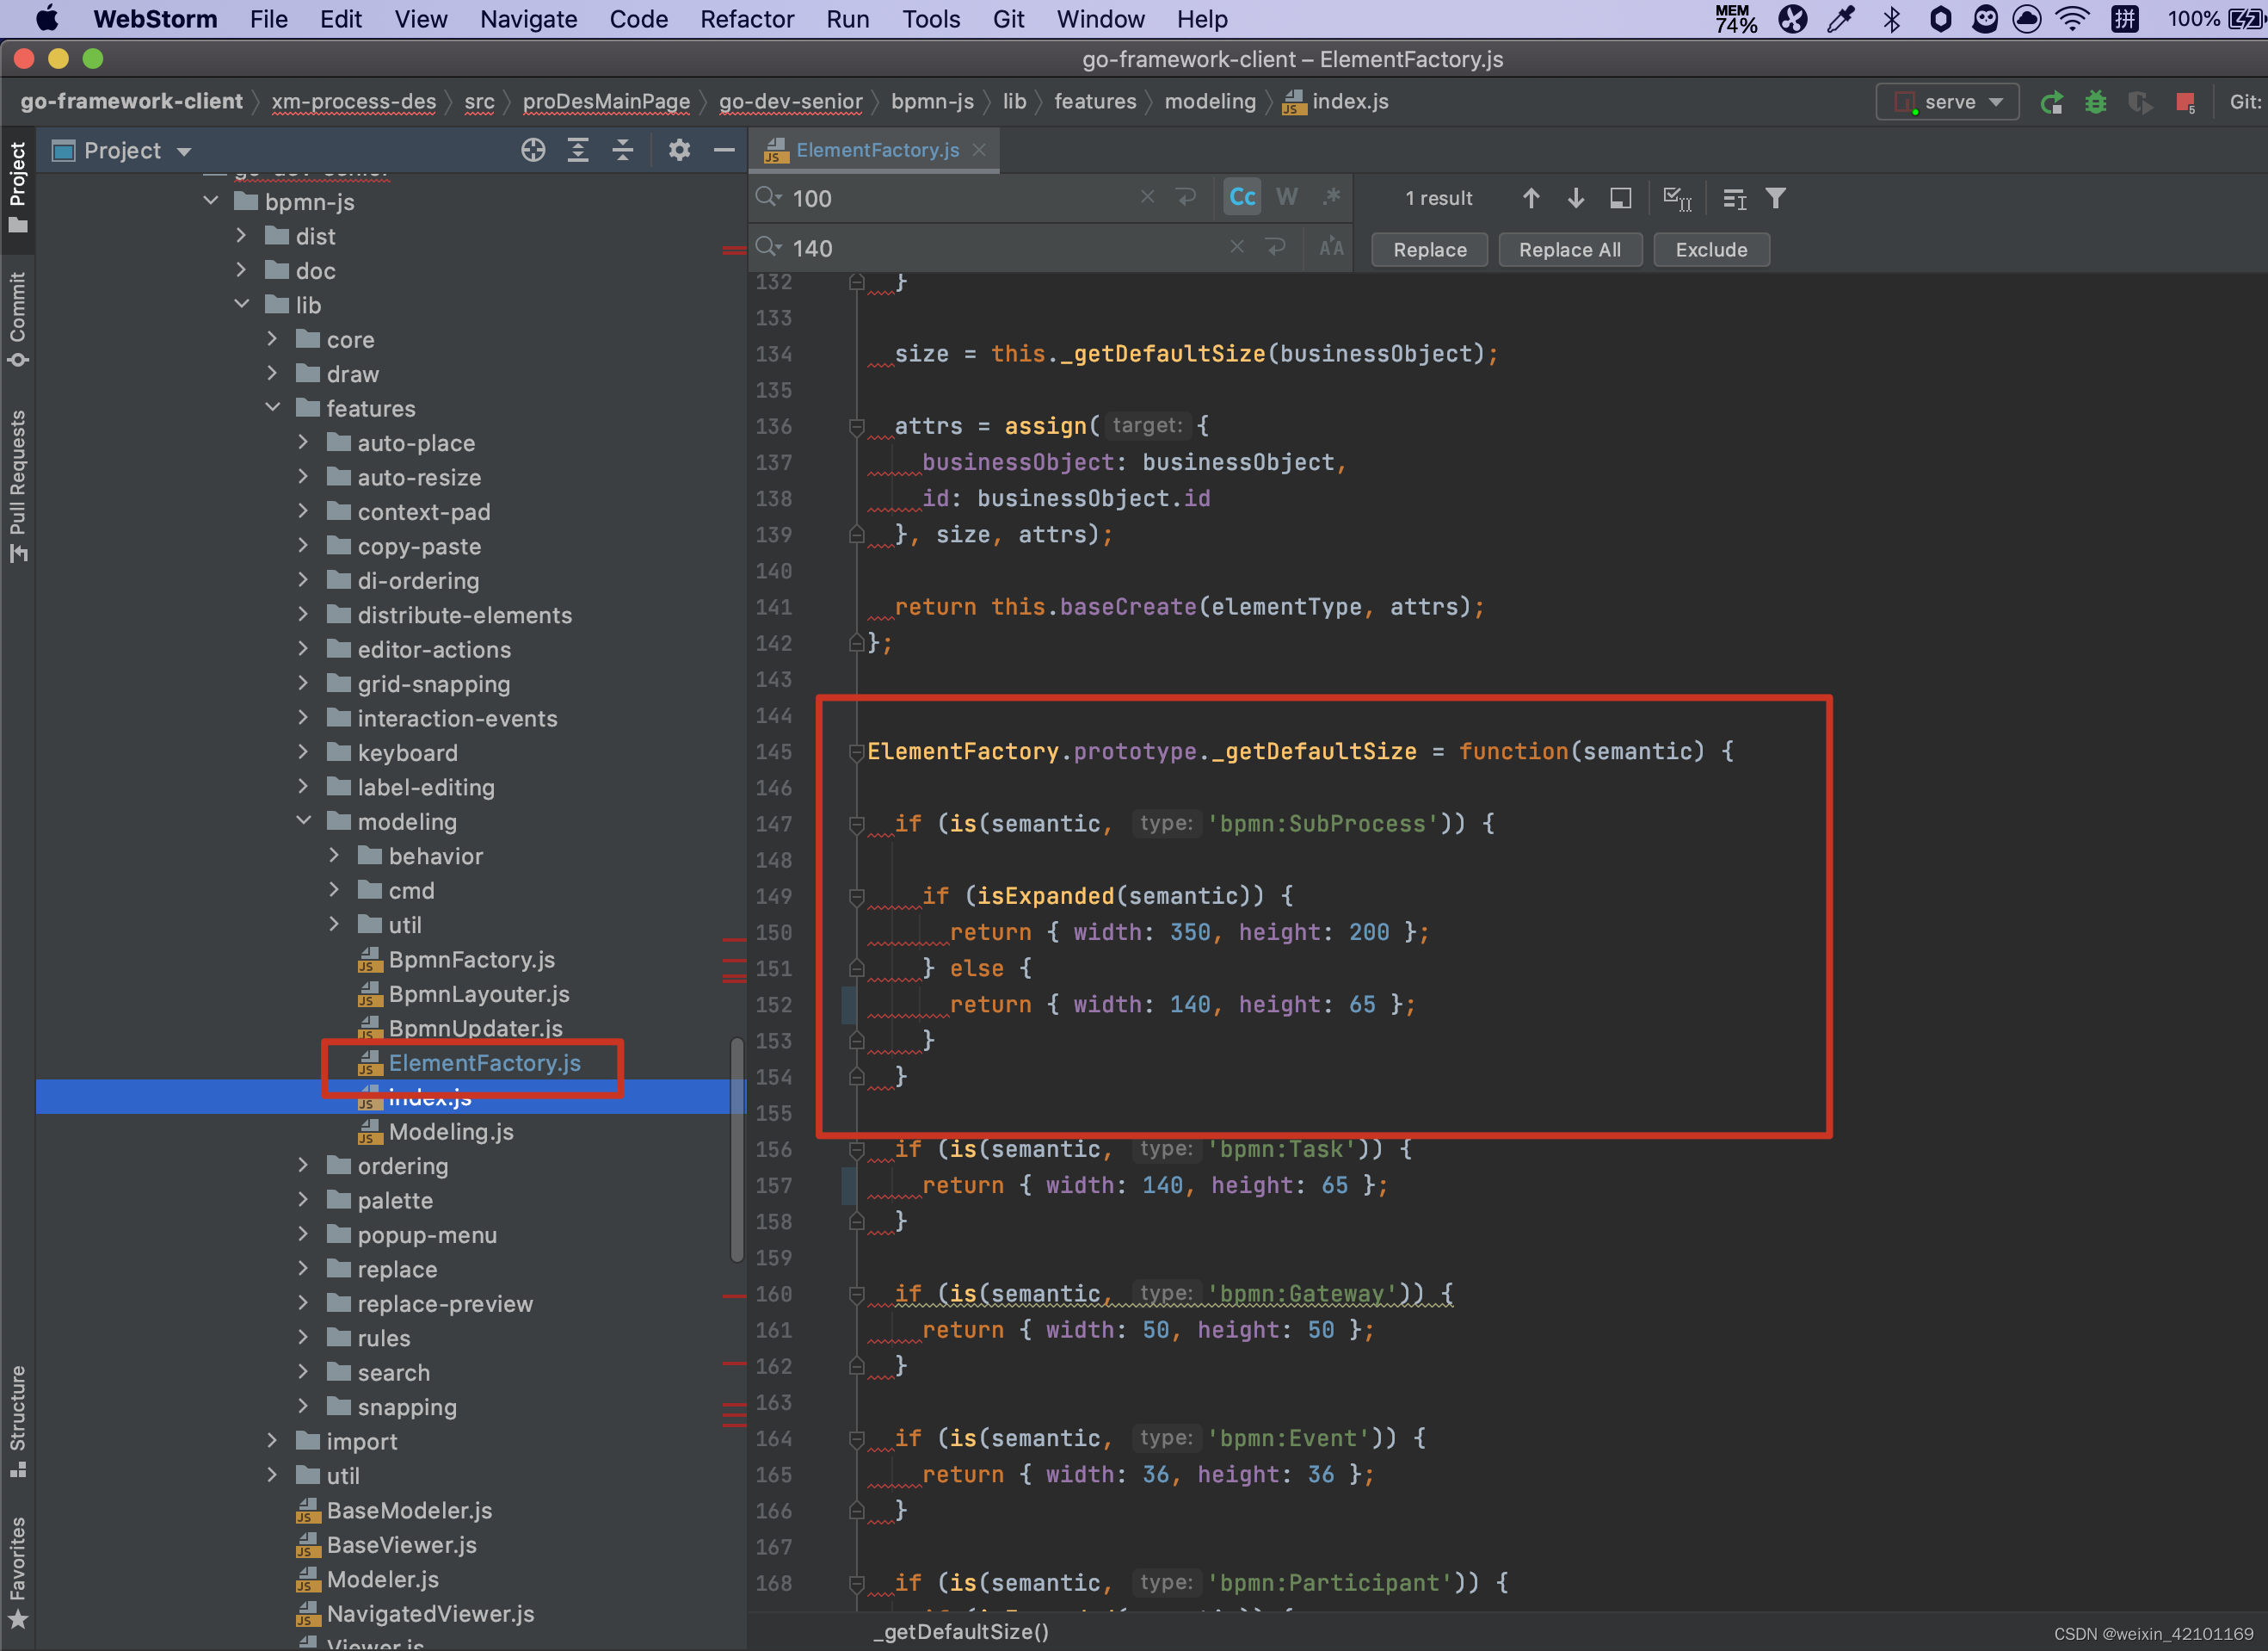Image resolution: width=2268 pixels, height=1651 pixels.
Task: Go to next search occurrence arrow
Action: (x=1575, y=198)
